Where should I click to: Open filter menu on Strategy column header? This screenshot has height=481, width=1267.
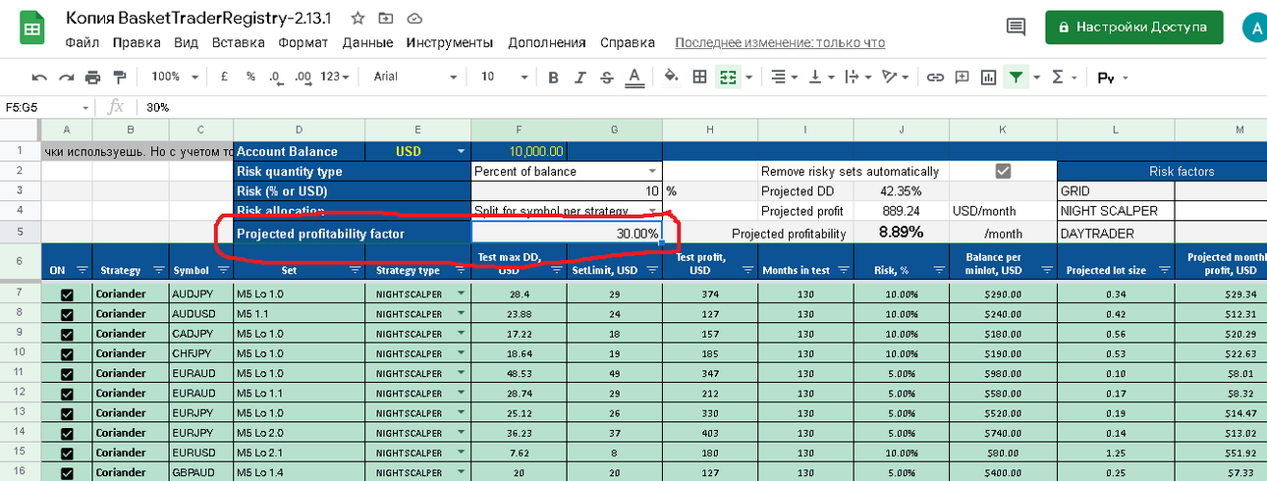pos(158,270)
